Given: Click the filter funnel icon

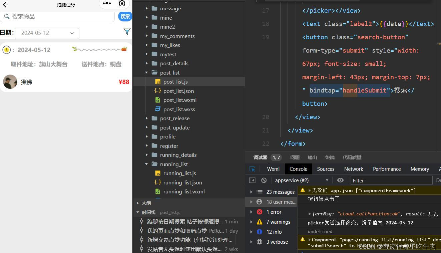Looking at the screenshot, I should point(127,32).
